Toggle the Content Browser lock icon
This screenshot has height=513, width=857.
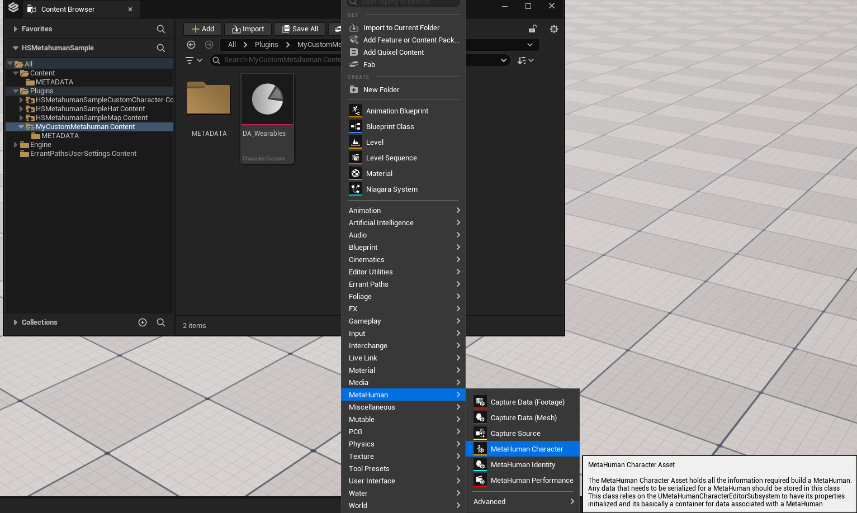click(533, 29)
